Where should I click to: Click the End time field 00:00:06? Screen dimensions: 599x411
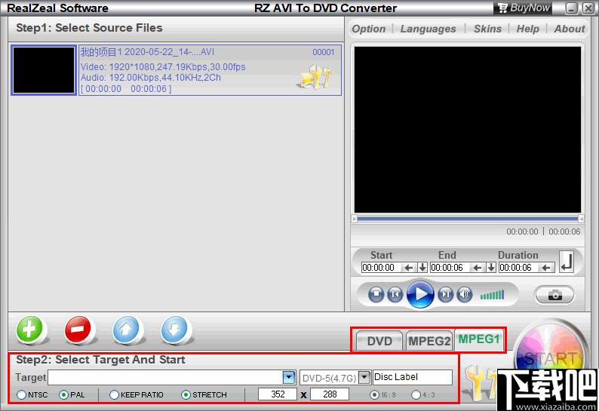click(x=451, y=268)
